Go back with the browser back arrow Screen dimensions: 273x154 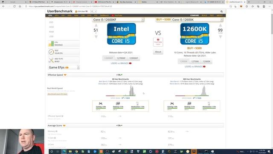coord(3,6)
